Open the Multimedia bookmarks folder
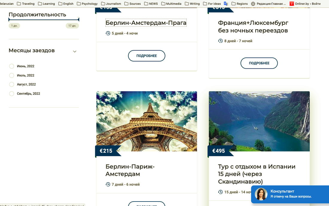 tap(171, 4)
